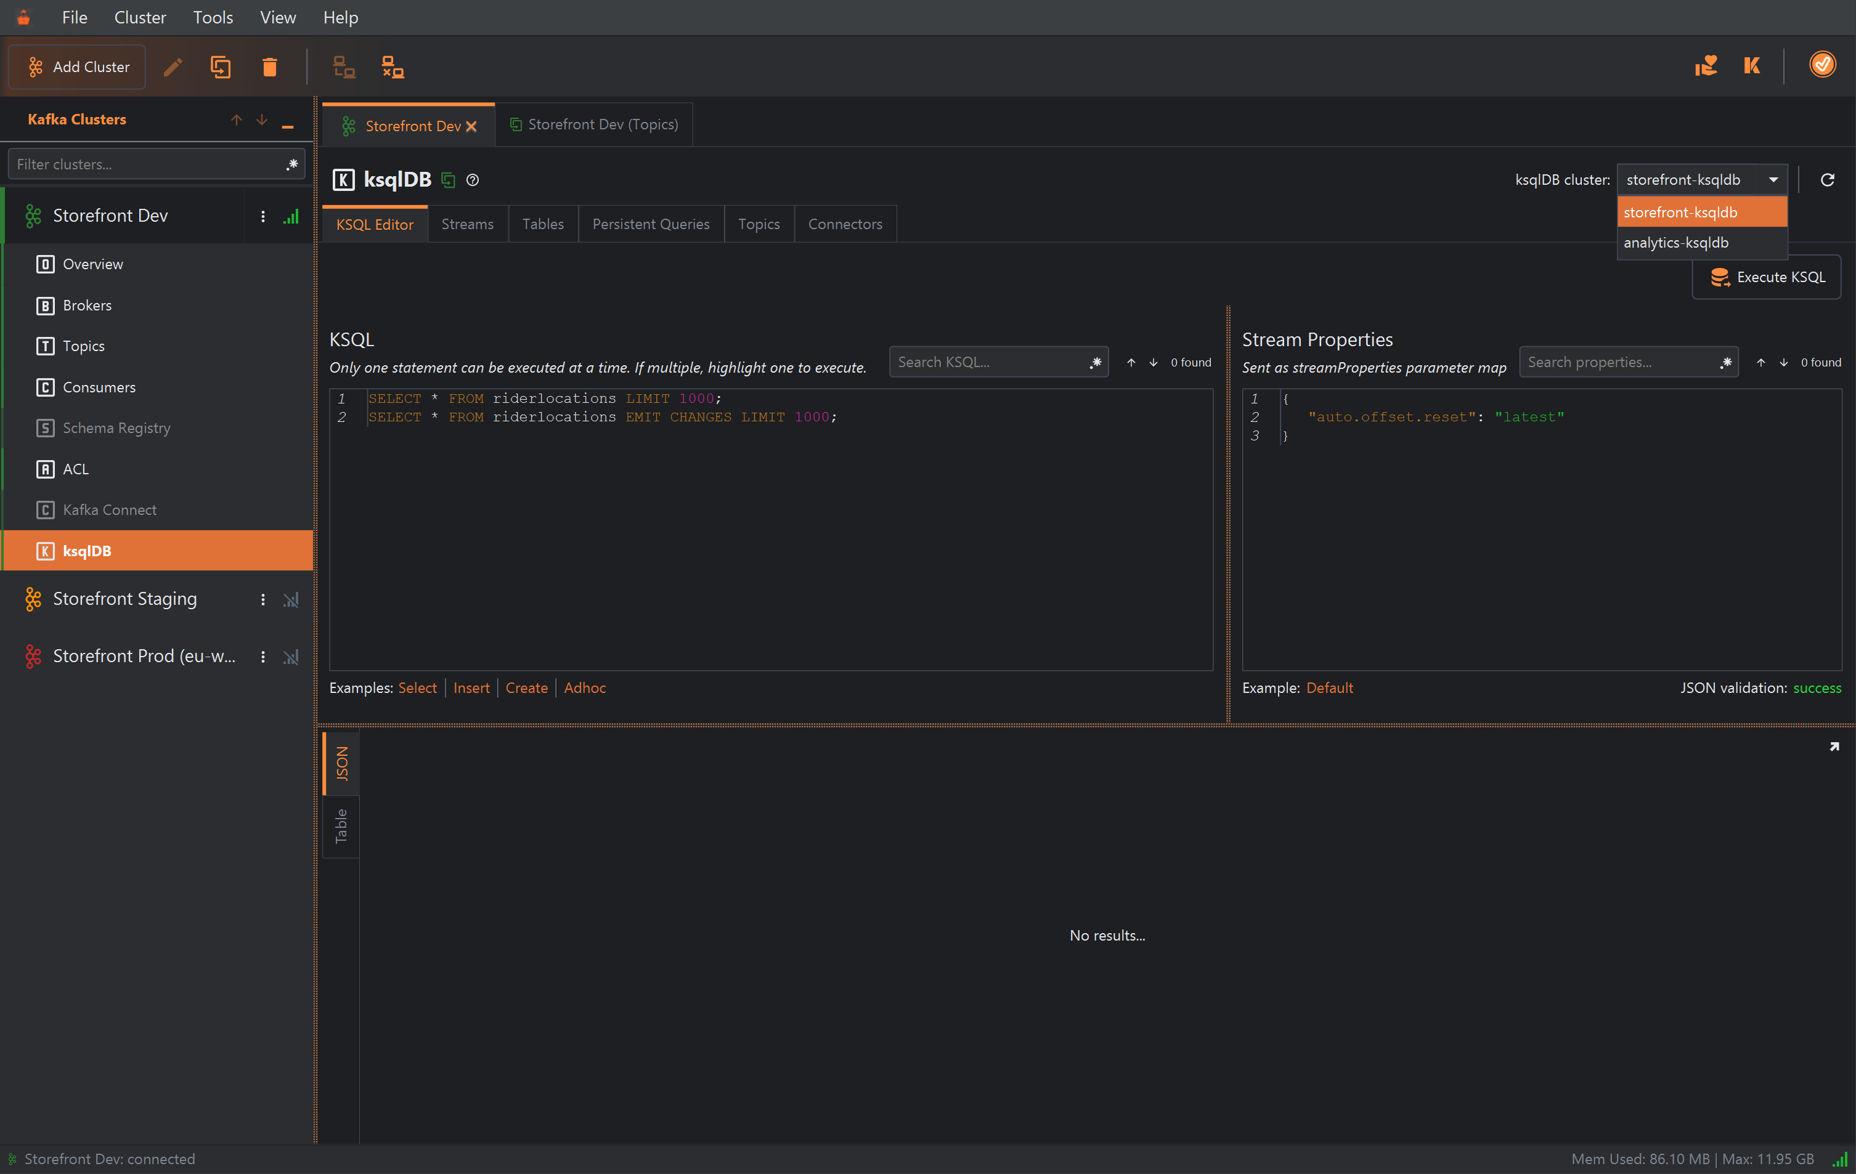Expand the Storefront Staging cluster
1856x1174 pixels.
125,599
